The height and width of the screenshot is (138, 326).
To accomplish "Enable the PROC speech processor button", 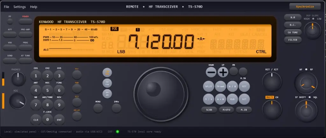I will coord(25,48).
